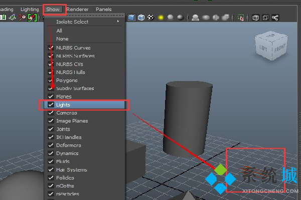Click the smooth shade all cube icon
The image size is (301, 200).
click(131, 17)
